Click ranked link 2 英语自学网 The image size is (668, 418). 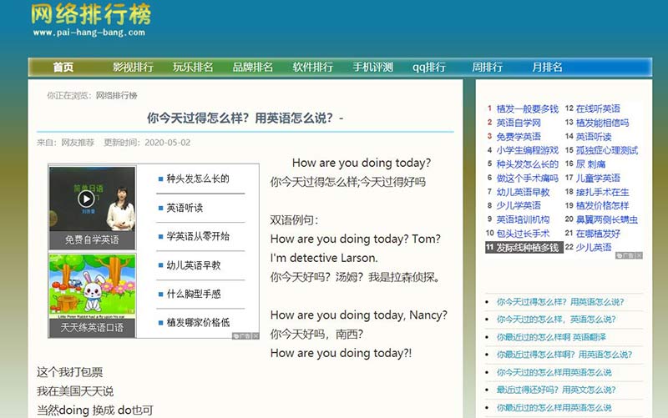[x=519, y=123]
